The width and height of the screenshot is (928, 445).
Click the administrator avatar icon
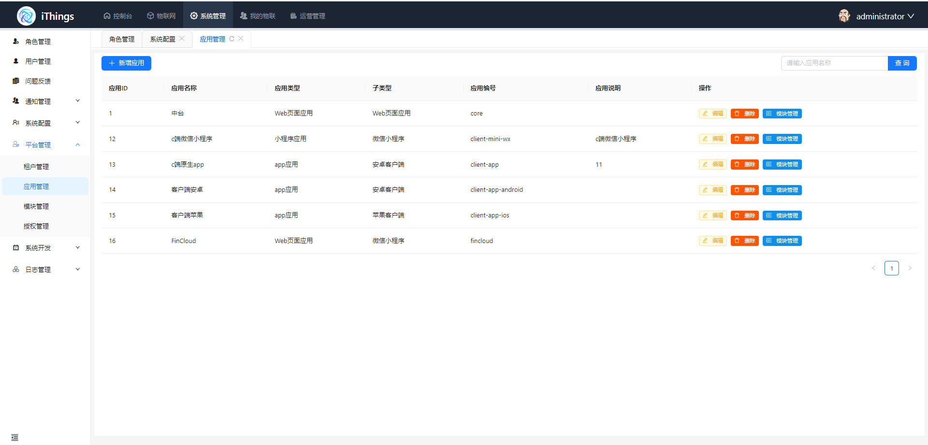844,16
